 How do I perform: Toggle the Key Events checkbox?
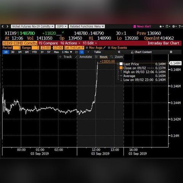[x=109, y=48]
